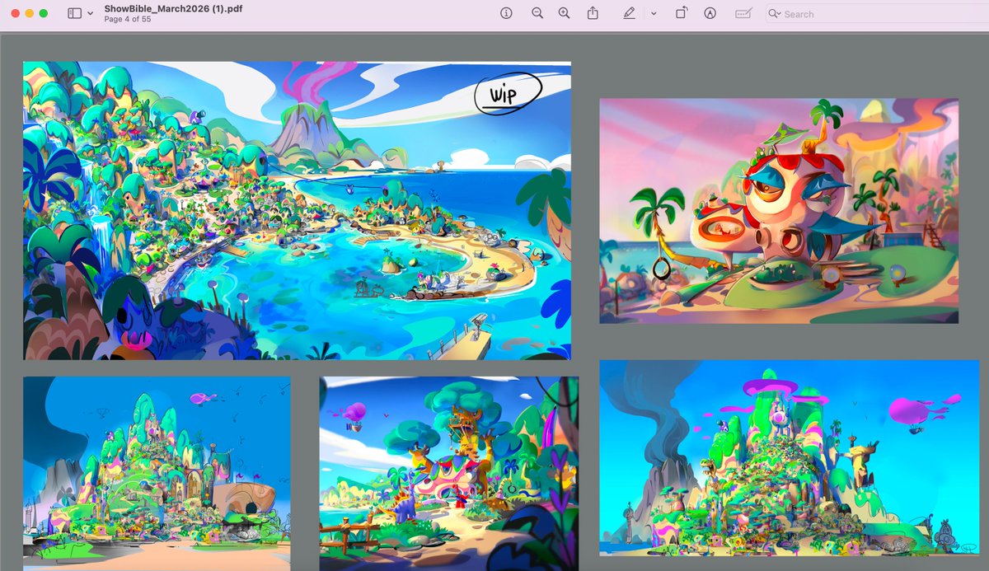Rotate the page with the Rotate button
This screenshot has width=989, height=571.
tap(682, 13)
